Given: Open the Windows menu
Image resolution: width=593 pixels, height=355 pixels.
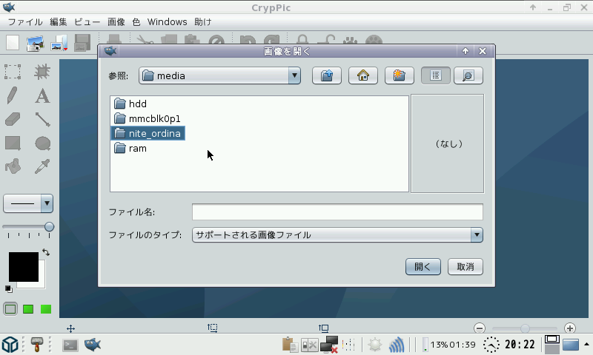Looking at the screenshot, I should [x=168, y=22].
